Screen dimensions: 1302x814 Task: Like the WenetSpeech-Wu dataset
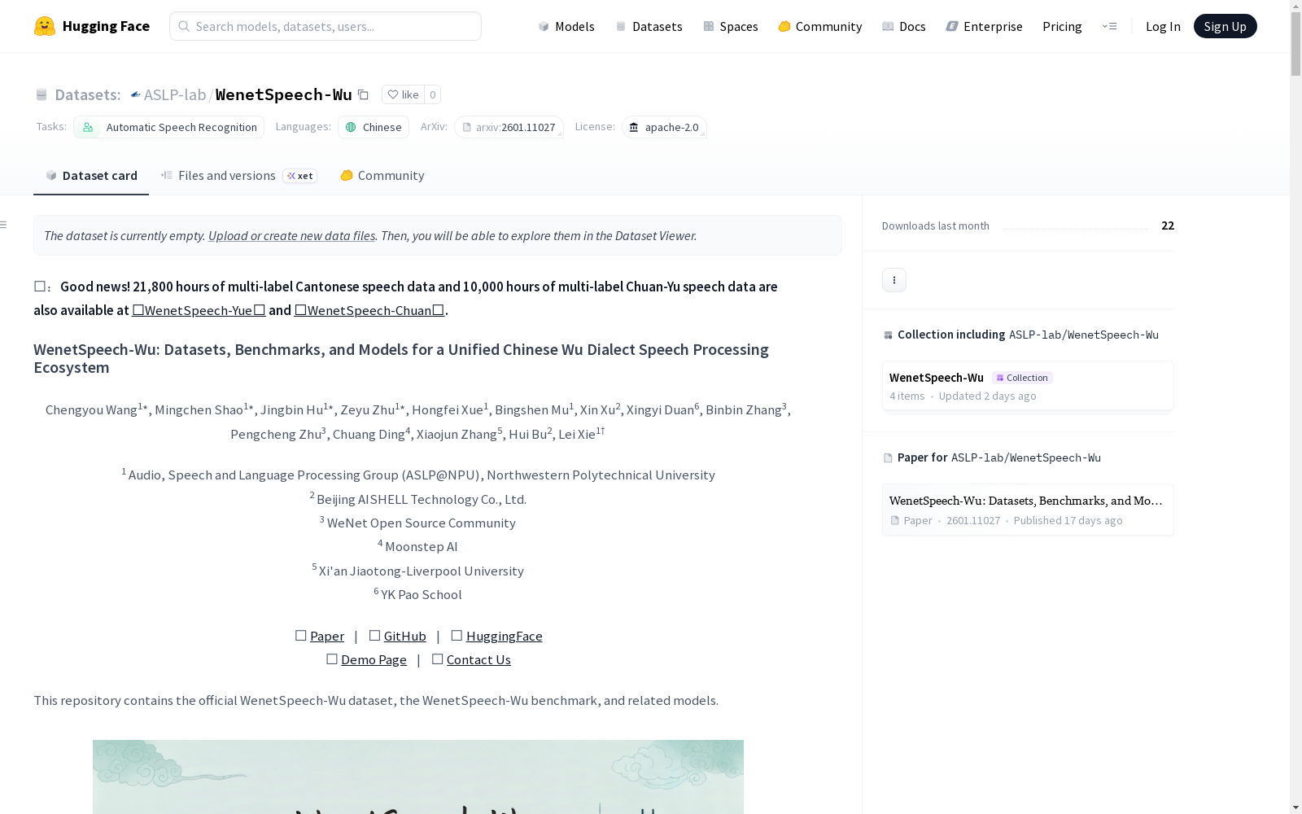click(x=403, y=94)
